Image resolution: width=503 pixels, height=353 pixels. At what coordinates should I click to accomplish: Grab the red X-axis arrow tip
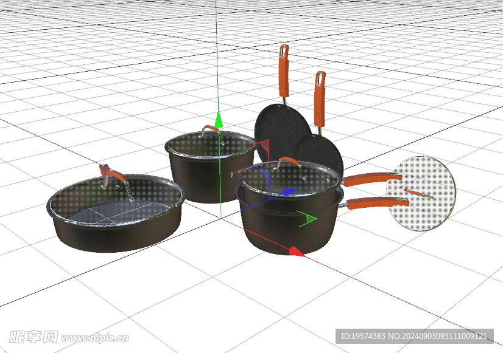[297, 252]
